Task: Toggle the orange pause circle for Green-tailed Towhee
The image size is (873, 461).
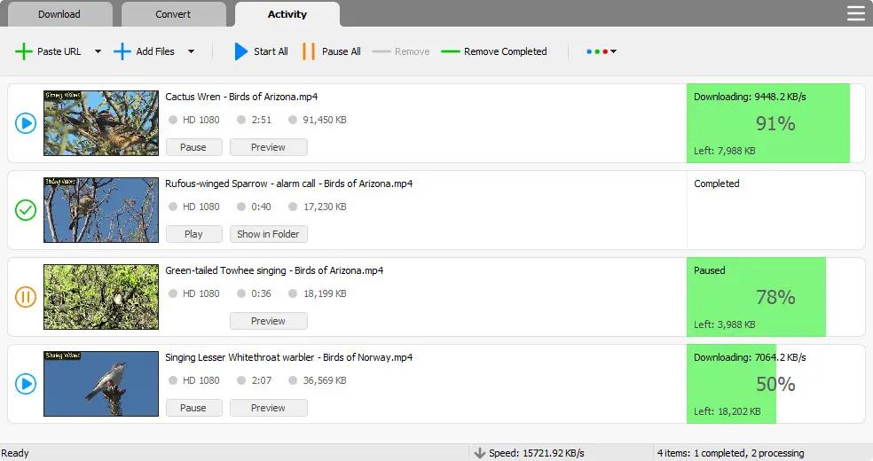Action: pos(26,297)
